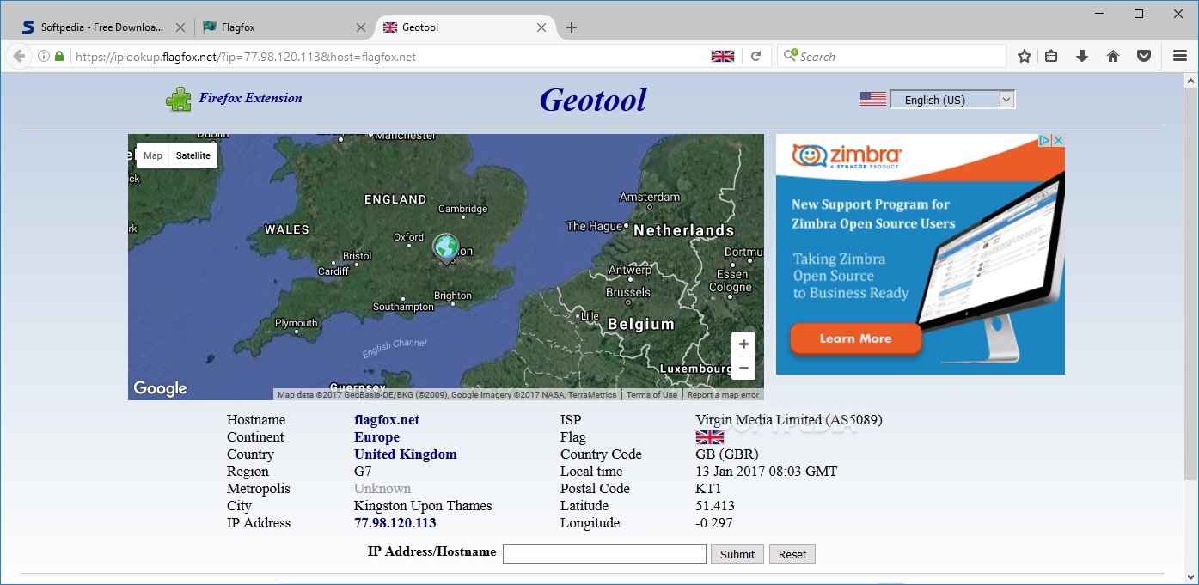Click the Flagfox UK flag in address bar
This screenshot has width=1199, height=585.
coord(723,56)
